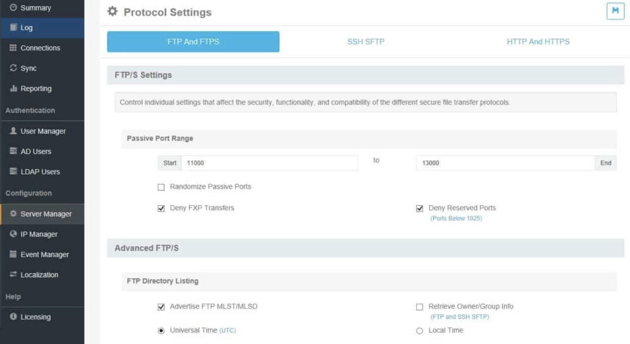Enable Randomize Passive Ports checkbox
Screen dimensions: 630x344
tap(161, 187)
